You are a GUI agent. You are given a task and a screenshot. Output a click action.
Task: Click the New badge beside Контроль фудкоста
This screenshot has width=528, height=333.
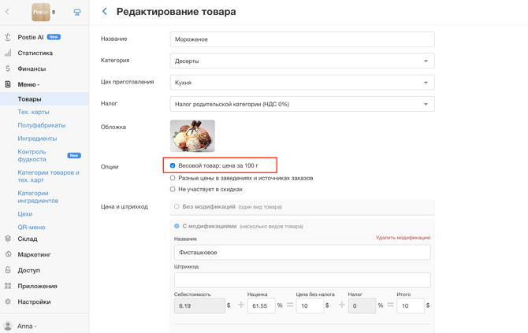click(74, 155)
